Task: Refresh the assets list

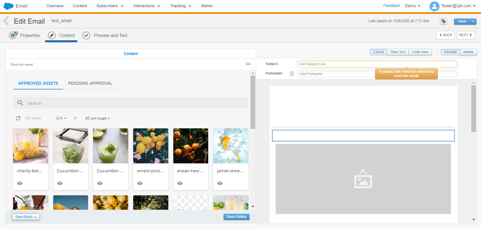Action: [x=18, y=118]
